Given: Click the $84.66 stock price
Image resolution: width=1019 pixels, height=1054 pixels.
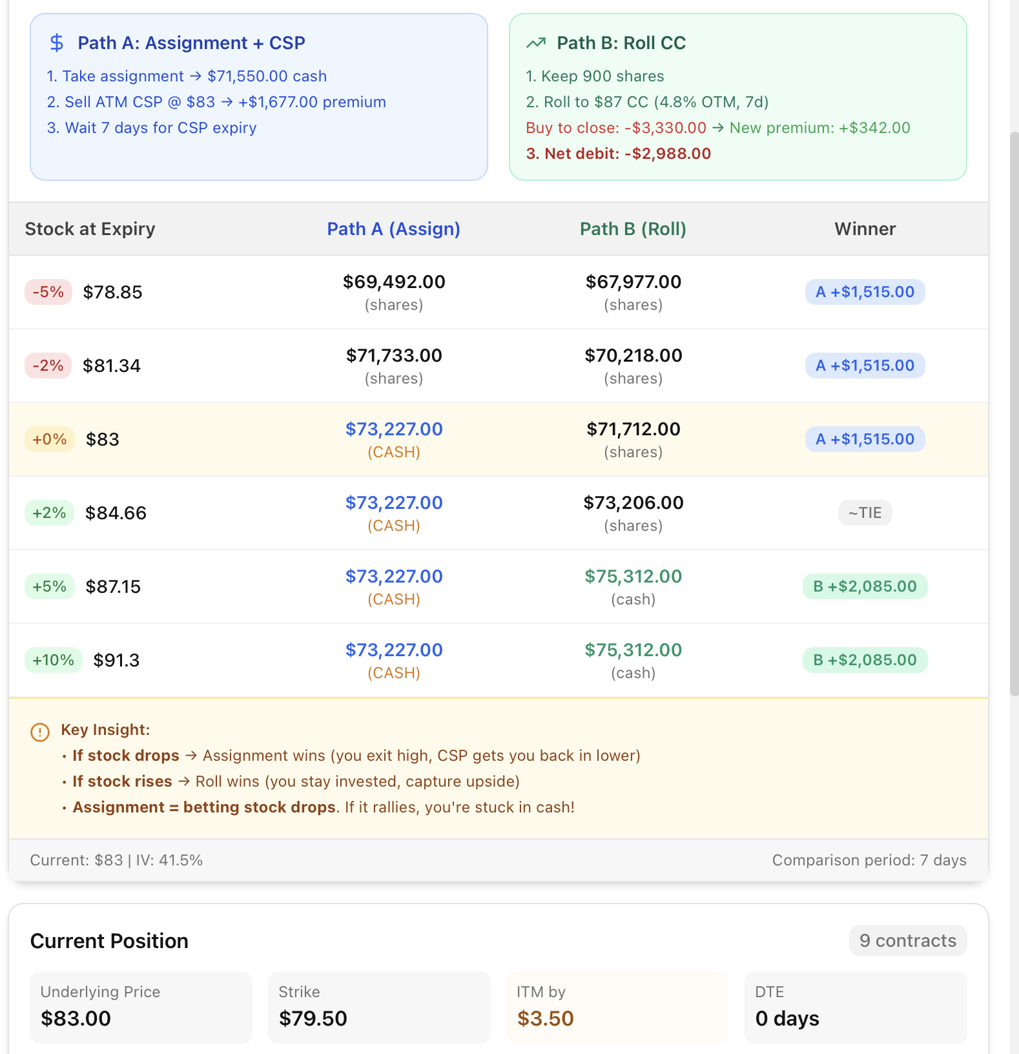Looking at the screenshot, I should [116, 513].
